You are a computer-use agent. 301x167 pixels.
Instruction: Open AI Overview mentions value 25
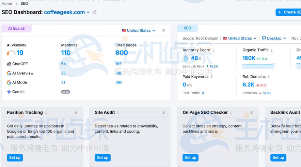point(63,73)
